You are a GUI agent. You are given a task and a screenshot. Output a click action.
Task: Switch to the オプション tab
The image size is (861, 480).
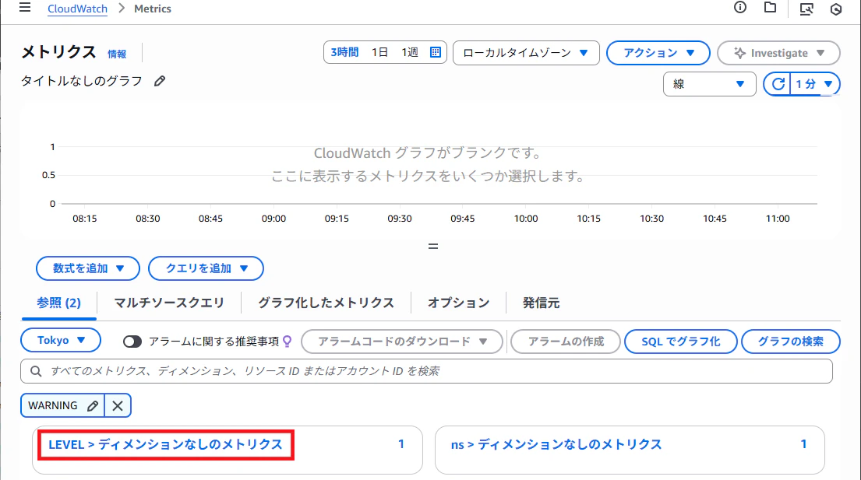click(458, 303)
